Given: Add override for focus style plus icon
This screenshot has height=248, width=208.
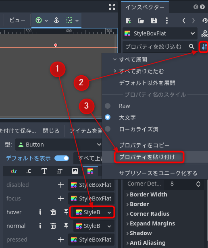Looking at the screenshot, I should click(x=61, y=198).
